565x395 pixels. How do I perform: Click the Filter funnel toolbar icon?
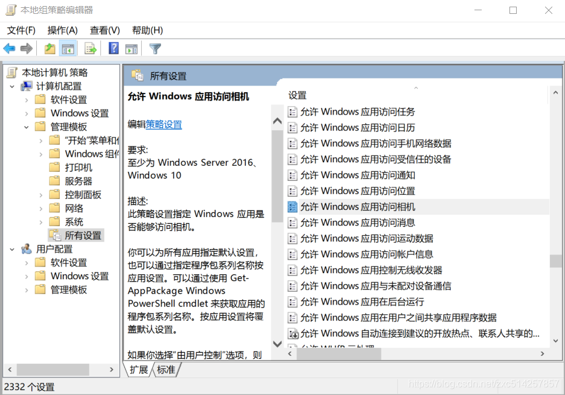155,49
